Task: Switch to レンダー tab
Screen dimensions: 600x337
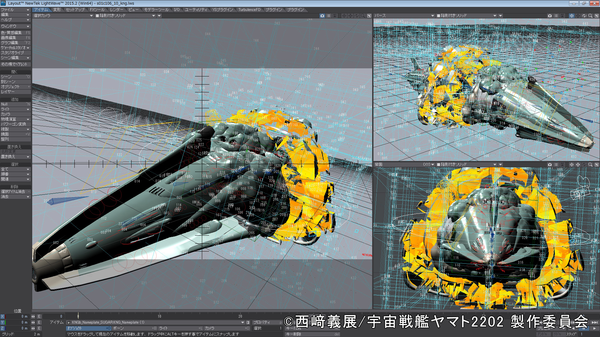Action: coord(117,10)
